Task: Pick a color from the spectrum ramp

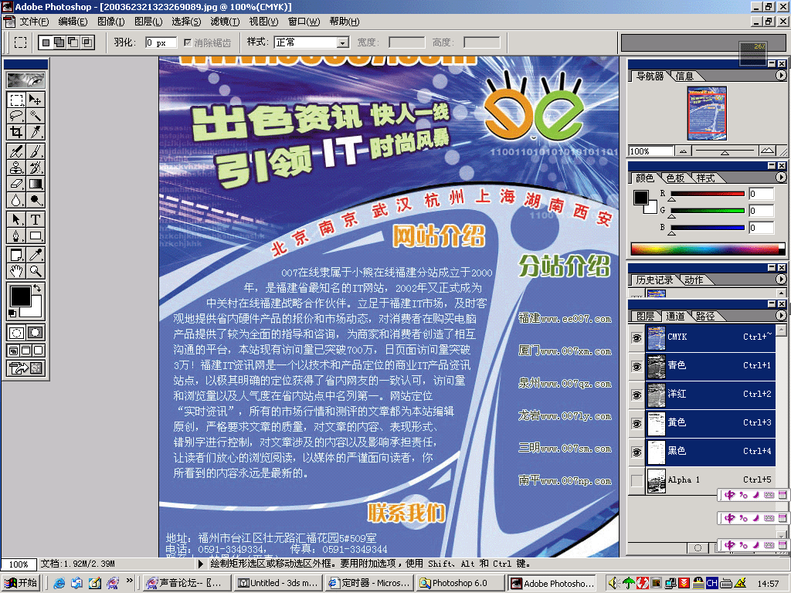Action: pos(705,249)
